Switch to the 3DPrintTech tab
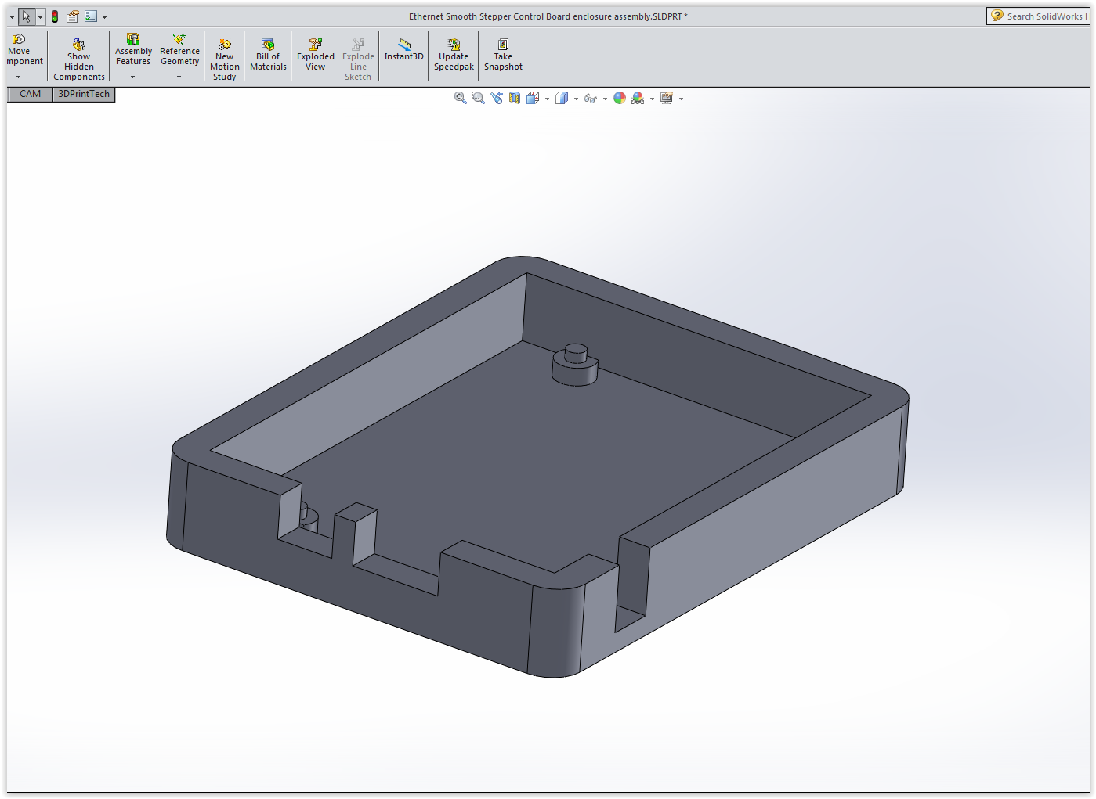Image resolution: width=1096 pixels, height=799 pixels. [x=84, y=94]
